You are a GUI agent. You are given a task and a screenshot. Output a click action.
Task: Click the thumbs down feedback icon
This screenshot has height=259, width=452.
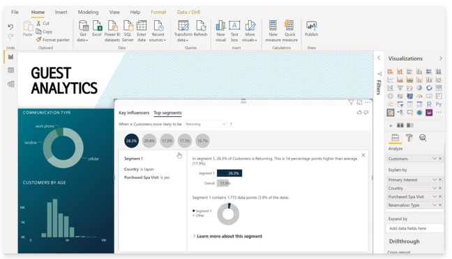[x=366, y=113]
